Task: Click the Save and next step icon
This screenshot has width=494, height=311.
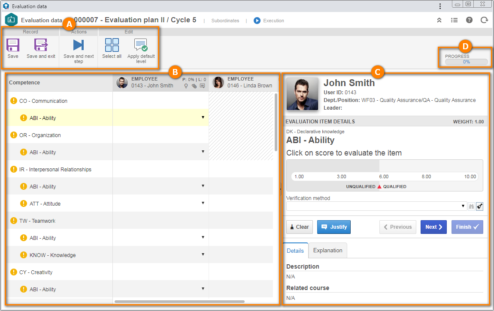Action: tap(79, 45)
